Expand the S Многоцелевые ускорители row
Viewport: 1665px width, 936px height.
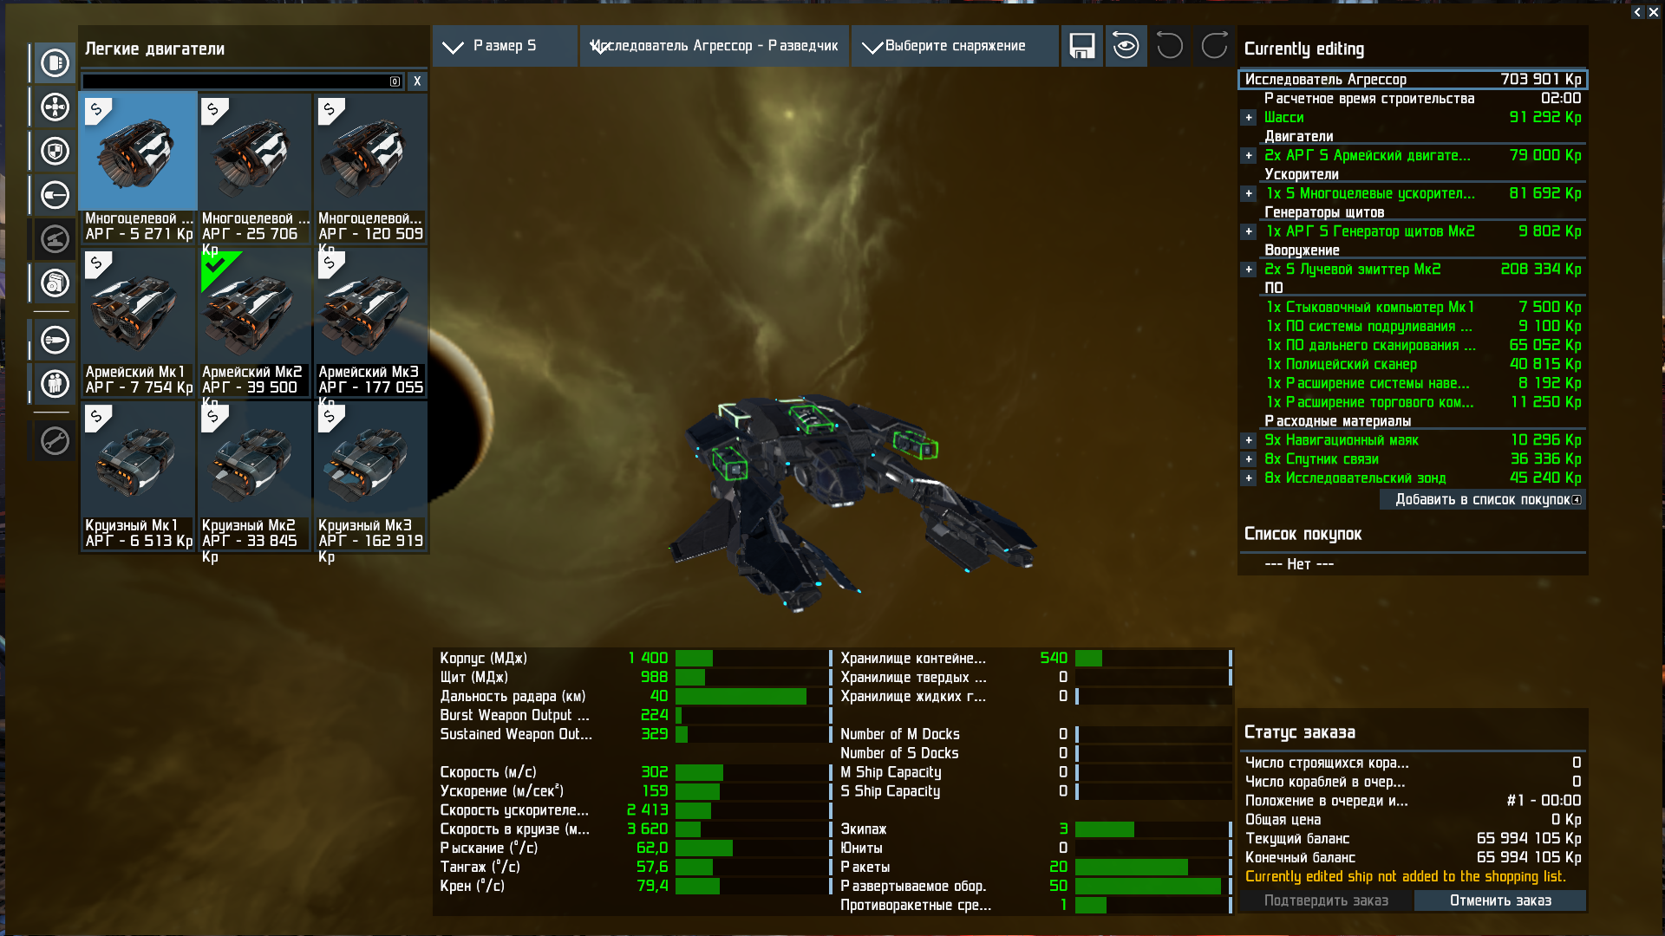click(1249, 194)
